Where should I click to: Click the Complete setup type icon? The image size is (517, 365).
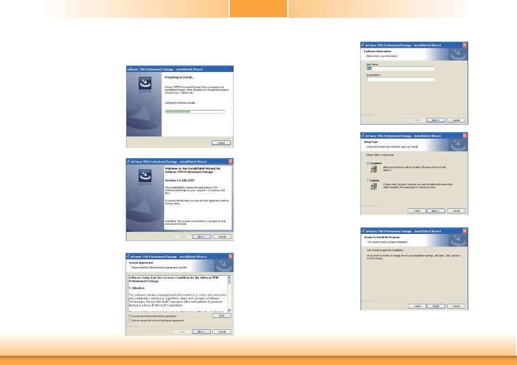[373, 170]
